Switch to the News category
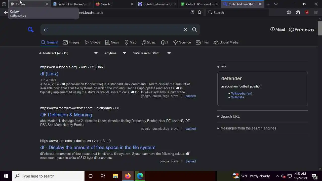 (112, 42)
